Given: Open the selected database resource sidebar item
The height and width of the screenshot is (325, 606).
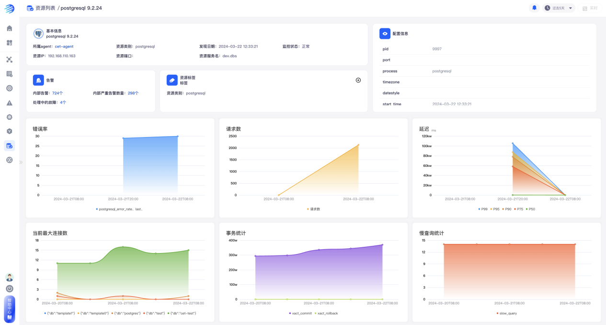Looking at the screenshot, I should tap(9, 146).
